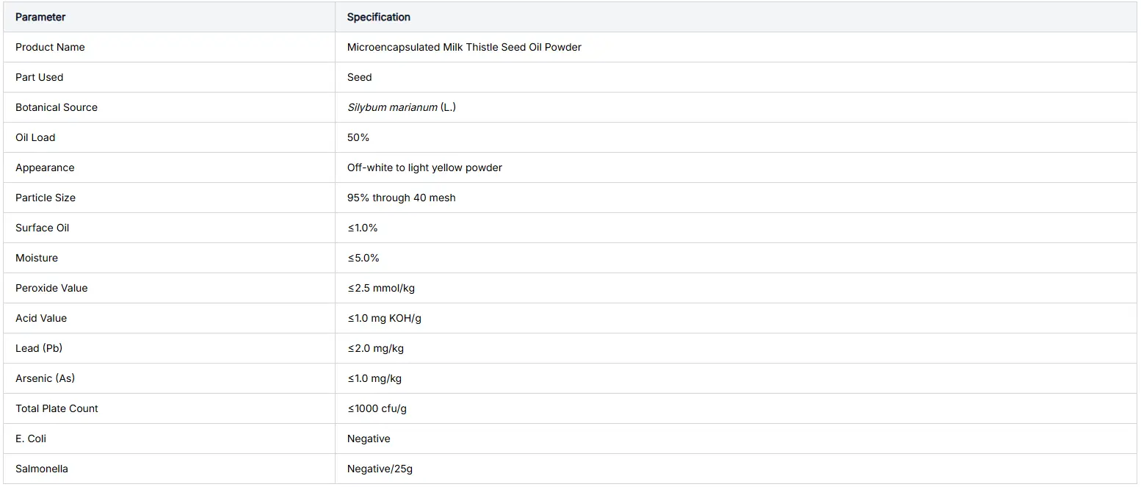
Task: Click the Silybum marianum (L.) value
Action: coord(402,107)
